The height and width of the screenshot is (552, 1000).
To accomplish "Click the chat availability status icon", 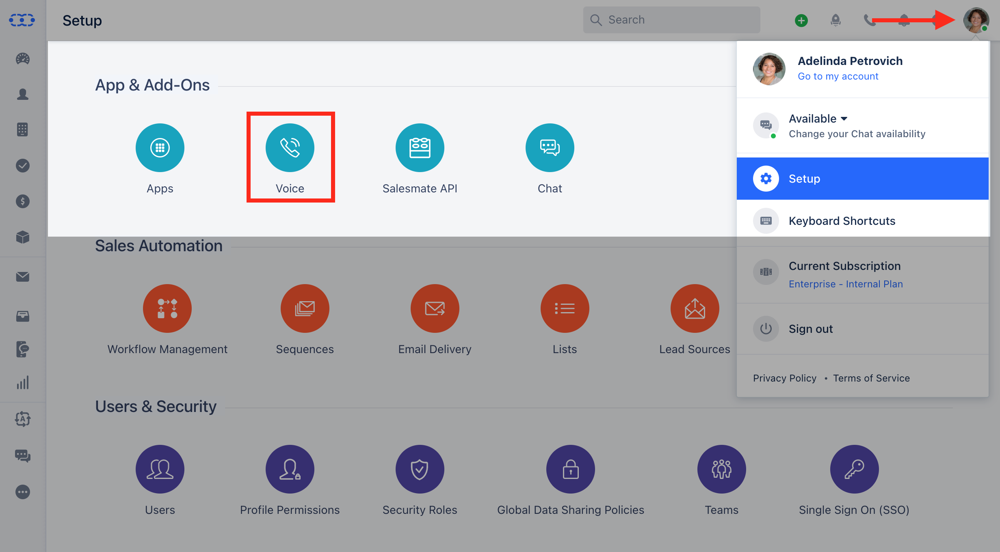I will coord(766,125).
